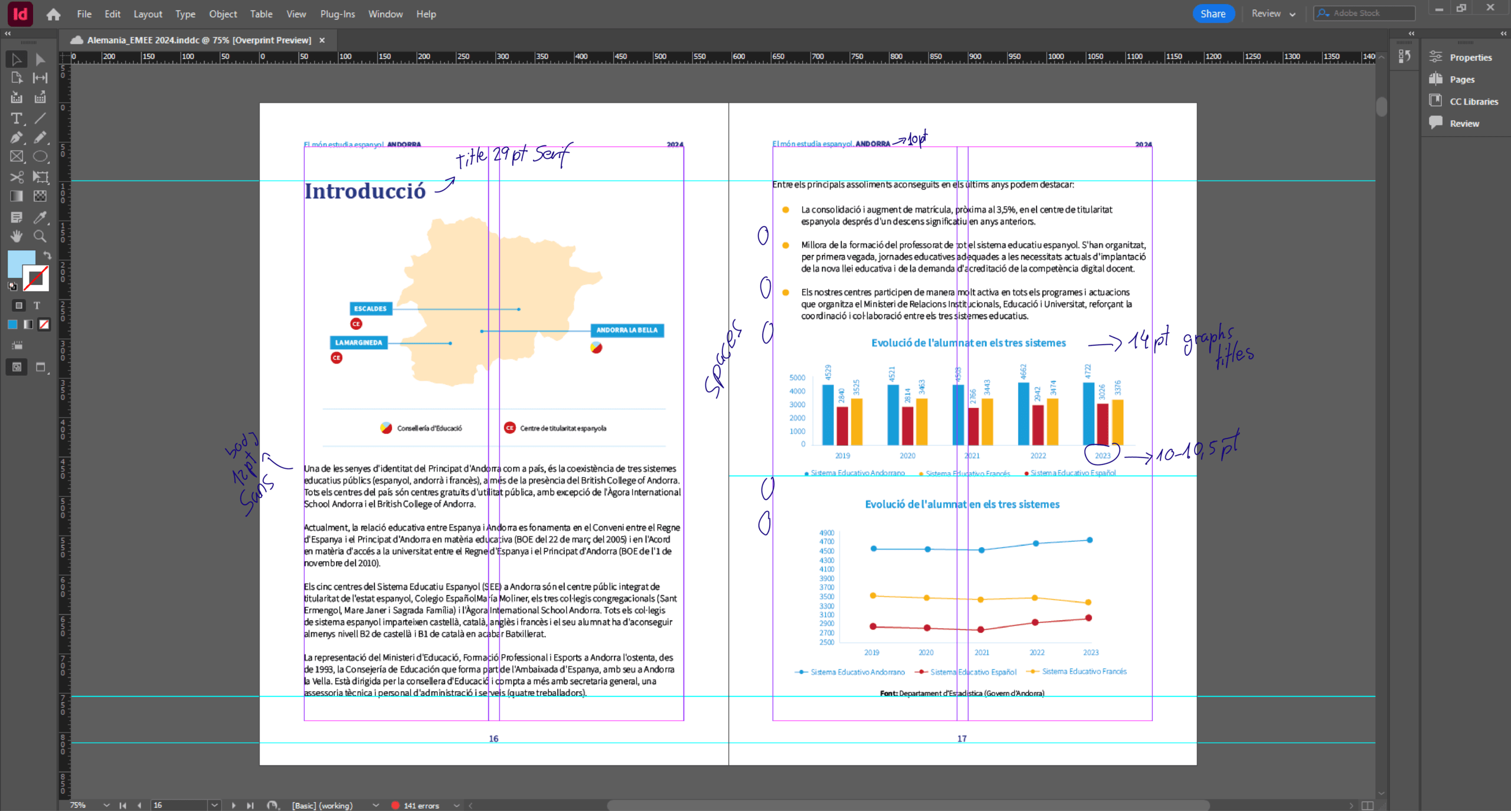The width and height of the screenshot is (1511, 811).
Task: Select the Hand tool
Action: (x=16, y=236)
